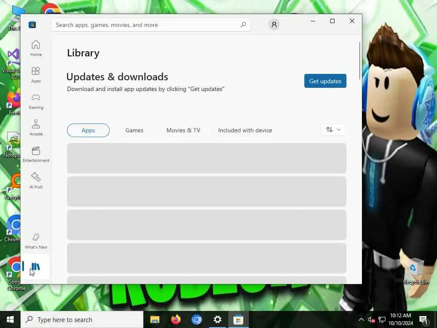Viewport: 437px width, 328px height.
Task: Click the taskbar Type here to search box
Action: click(x=82, y=319)
